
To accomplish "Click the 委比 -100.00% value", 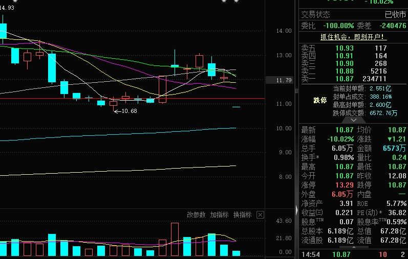I will click(x=338, y=26).
